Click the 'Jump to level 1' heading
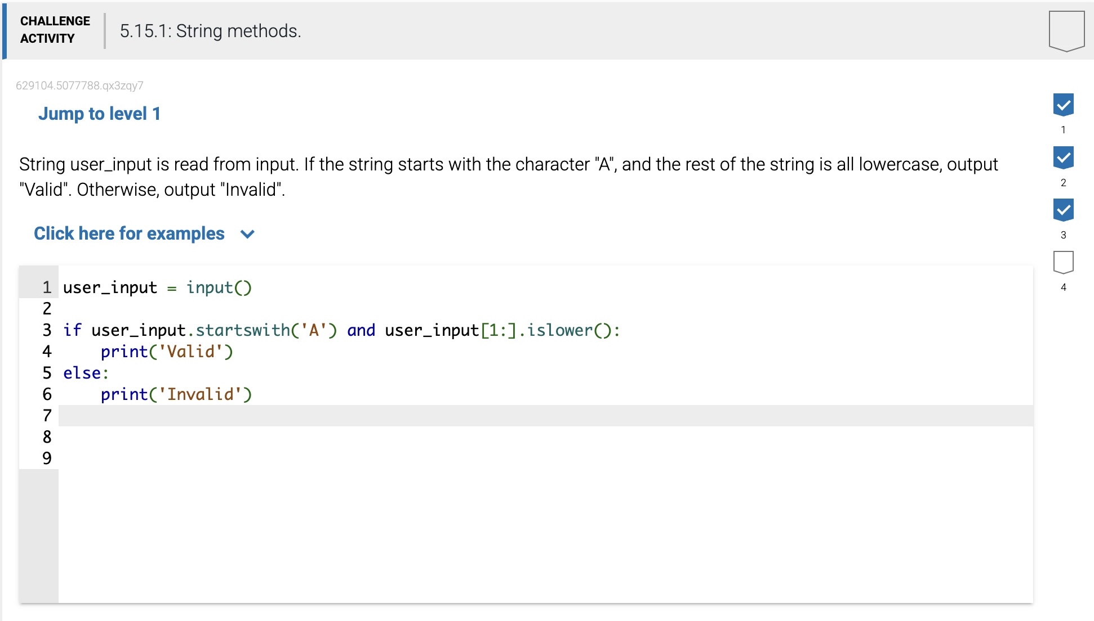The image size is (1094, 621). click(99, 114)
